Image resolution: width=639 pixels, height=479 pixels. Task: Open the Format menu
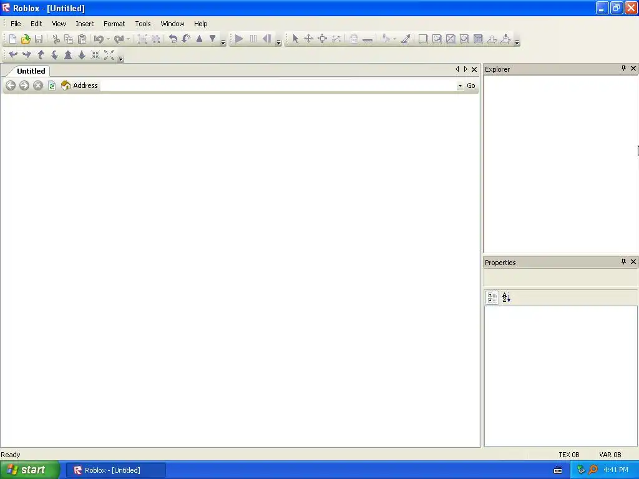click(x=114, y=24)
